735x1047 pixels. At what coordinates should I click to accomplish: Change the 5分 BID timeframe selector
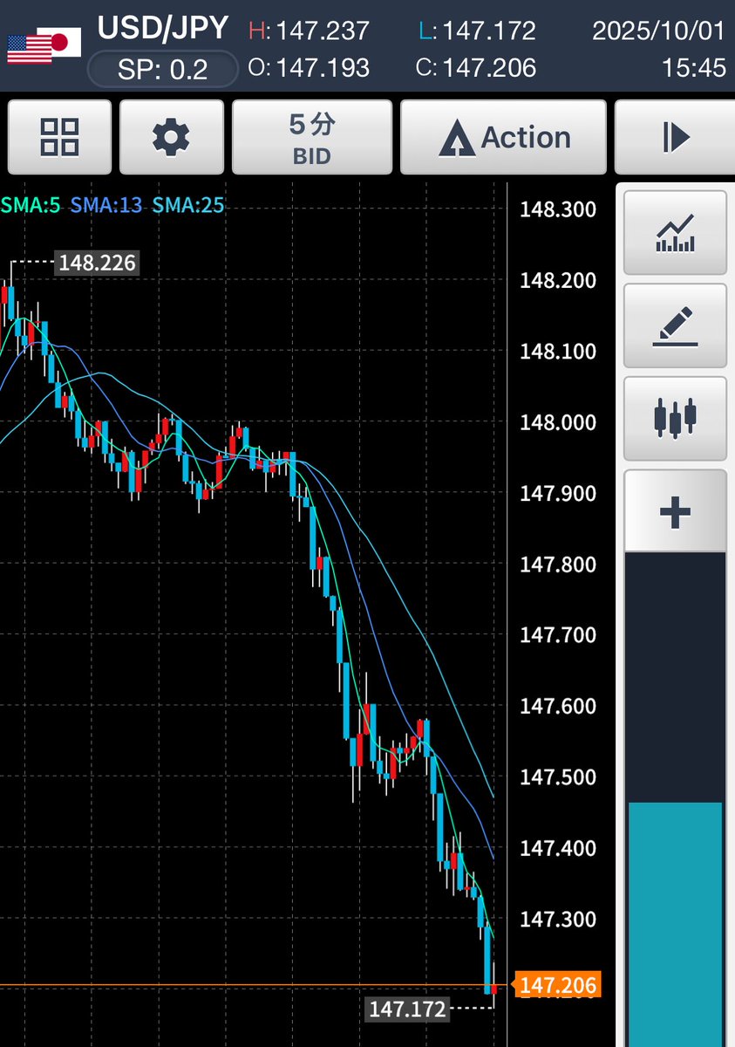(x=311, y=137)
